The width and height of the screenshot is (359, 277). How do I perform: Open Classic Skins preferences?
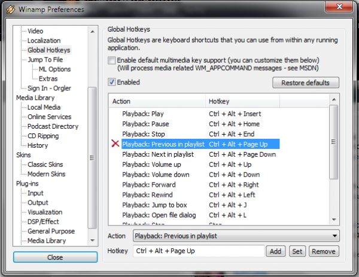pos(45,165)
